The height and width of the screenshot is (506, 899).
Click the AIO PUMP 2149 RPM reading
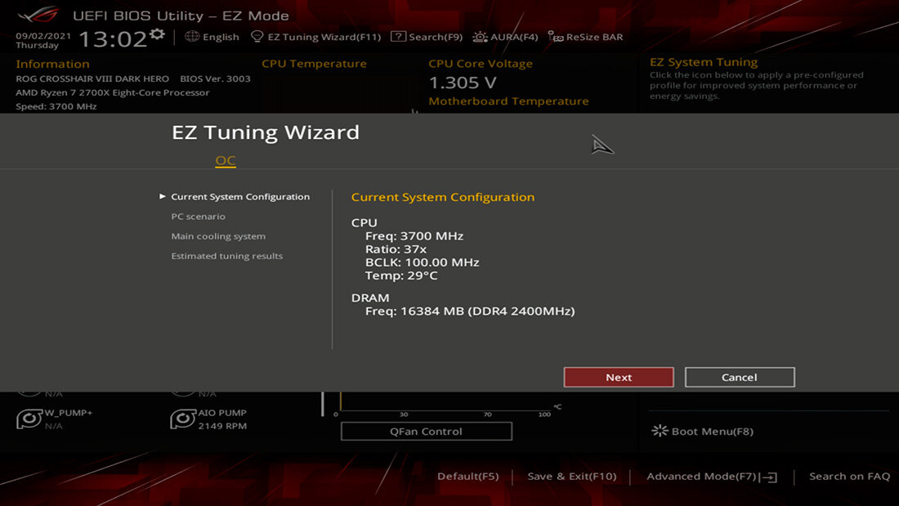(x=222, y=426)
